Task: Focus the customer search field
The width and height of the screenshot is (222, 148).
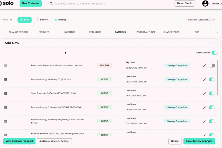Action: click(91, 4)
